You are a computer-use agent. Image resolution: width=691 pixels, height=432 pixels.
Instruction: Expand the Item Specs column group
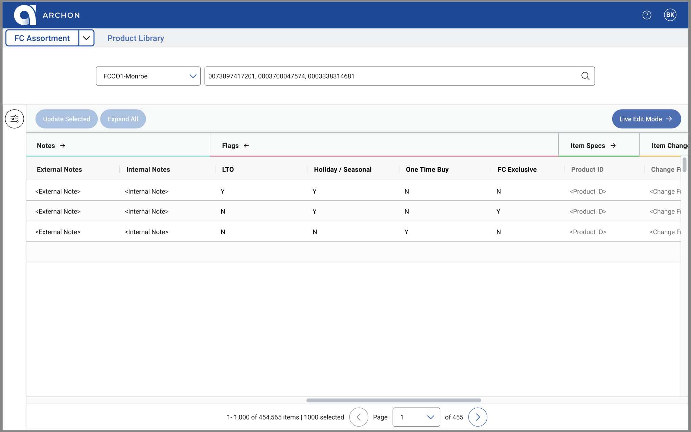point(613,146)
